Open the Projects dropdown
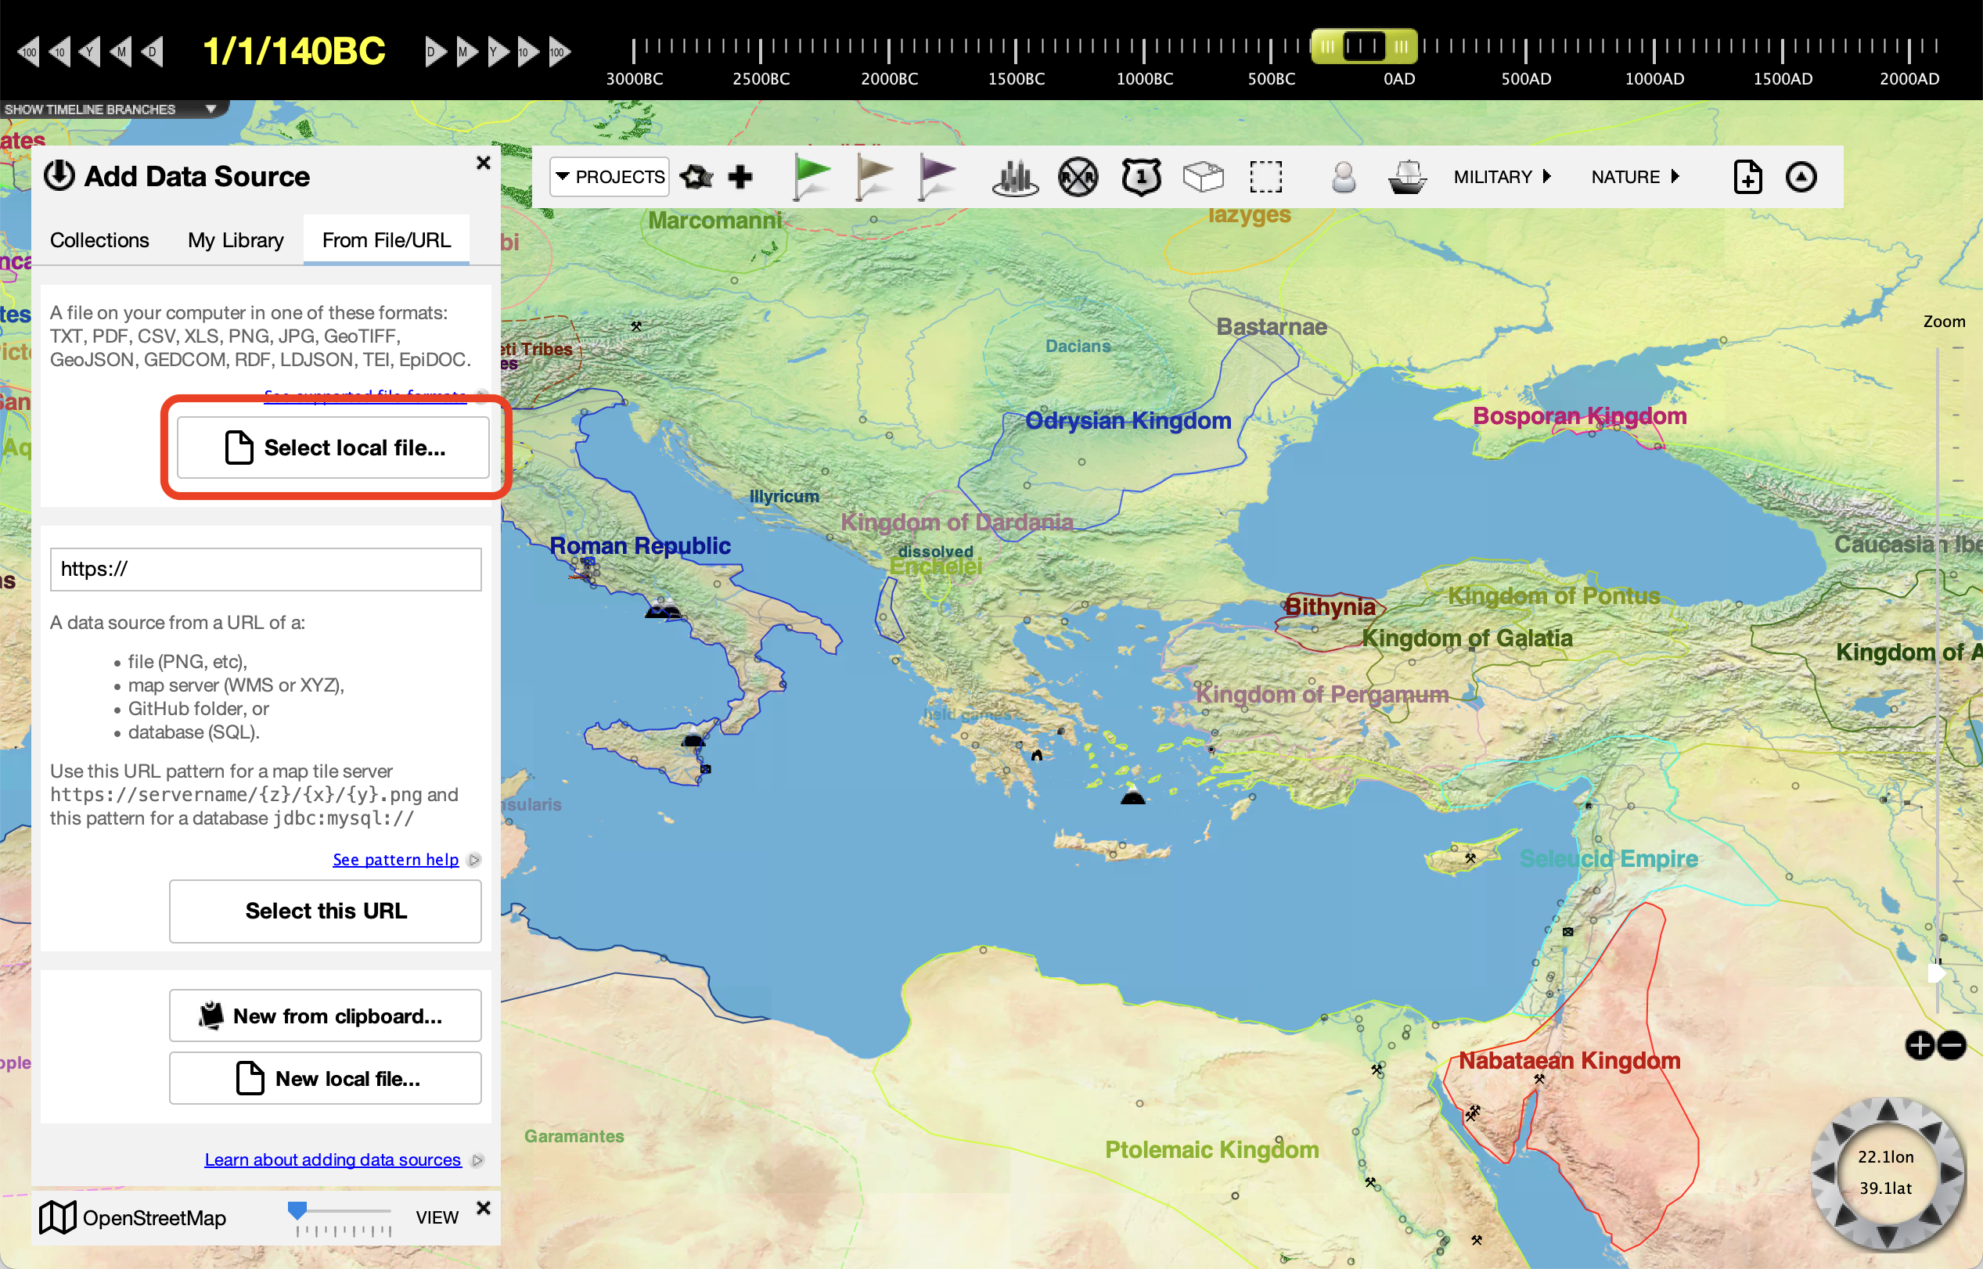 (609, 176)
